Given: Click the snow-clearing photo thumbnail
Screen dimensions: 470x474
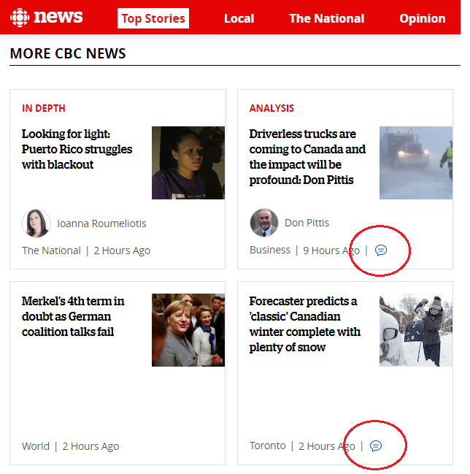Looking at the screenshot, I should click(416, 330).
